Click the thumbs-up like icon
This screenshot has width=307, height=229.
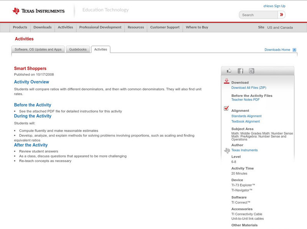tap(229, 71)
